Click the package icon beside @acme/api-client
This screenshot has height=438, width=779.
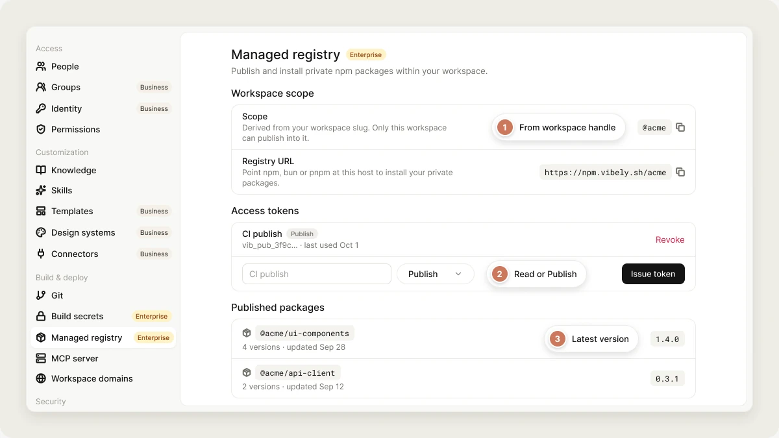(x=247, y=372)
